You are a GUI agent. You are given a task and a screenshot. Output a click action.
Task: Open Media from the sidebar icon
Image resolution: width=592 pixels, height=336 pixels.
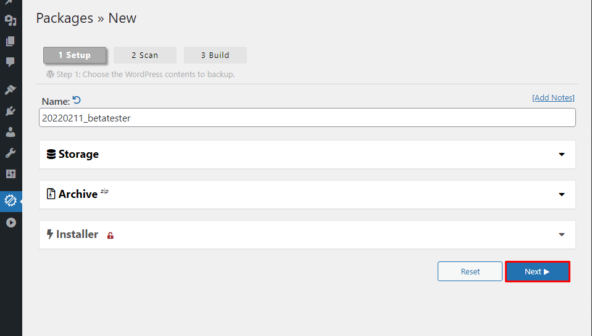pyautogui.click(x=10, y=20)
